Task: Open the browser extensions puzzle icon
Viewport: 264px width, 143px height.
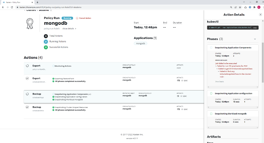Action: 254,7
